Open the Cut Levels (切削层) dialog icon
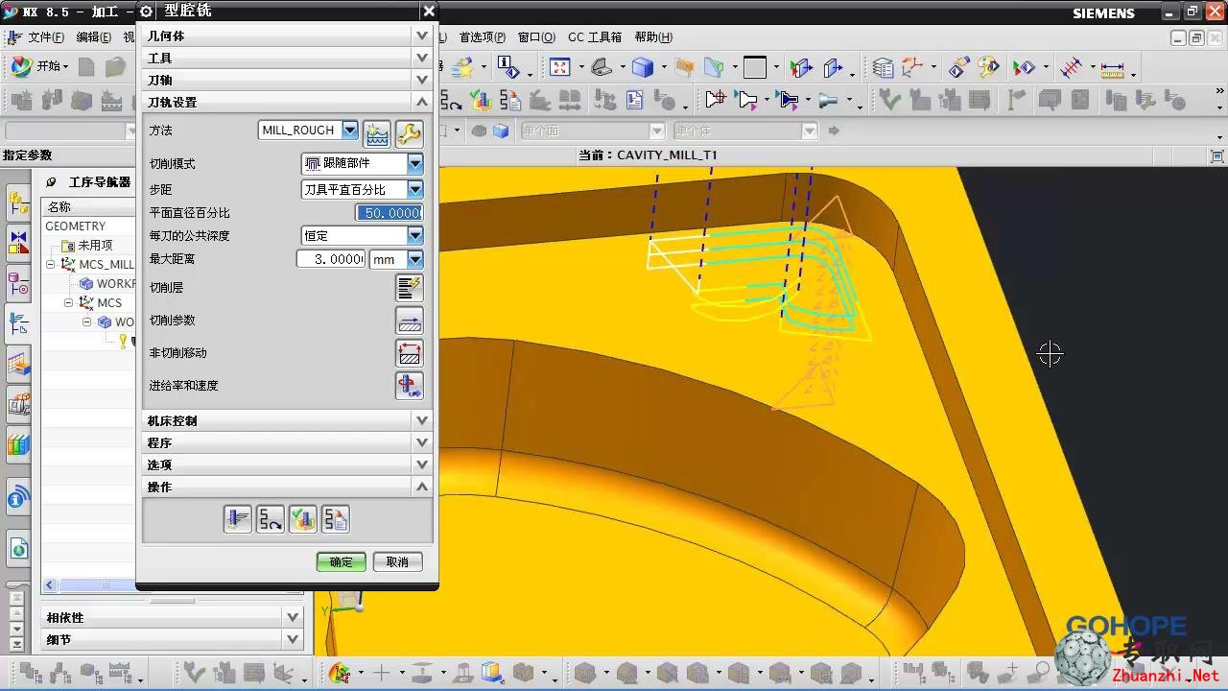The image size is (1228, 691). 410,287
